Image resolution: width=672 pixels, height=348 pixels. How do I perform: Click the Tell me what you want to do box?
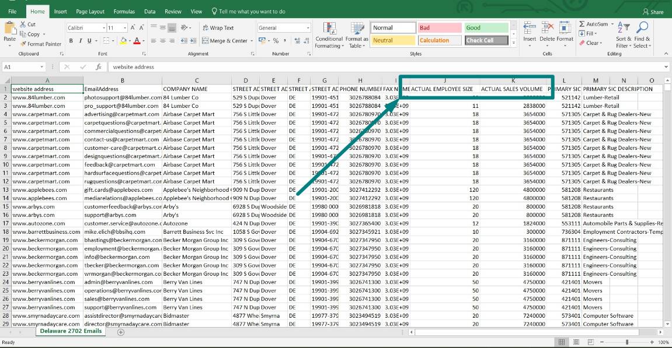coord(249,12)
